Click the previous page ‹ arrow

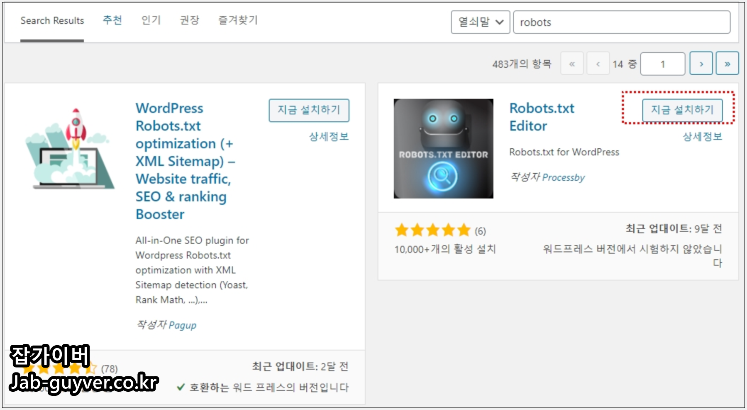pos(598,63)
